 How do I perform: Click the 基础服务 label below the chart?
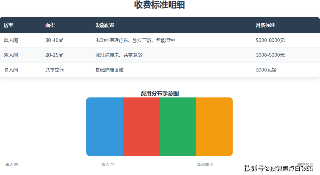tap(205, 164)
